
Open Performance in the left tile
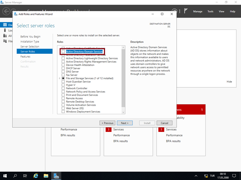(69, 130)
